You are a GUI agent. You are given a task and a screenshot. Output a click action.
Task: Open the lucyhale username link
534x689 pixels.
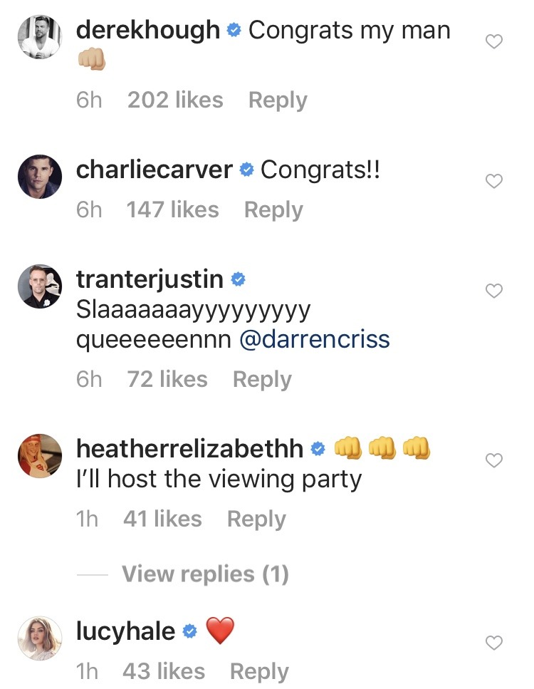pos(125,631)
